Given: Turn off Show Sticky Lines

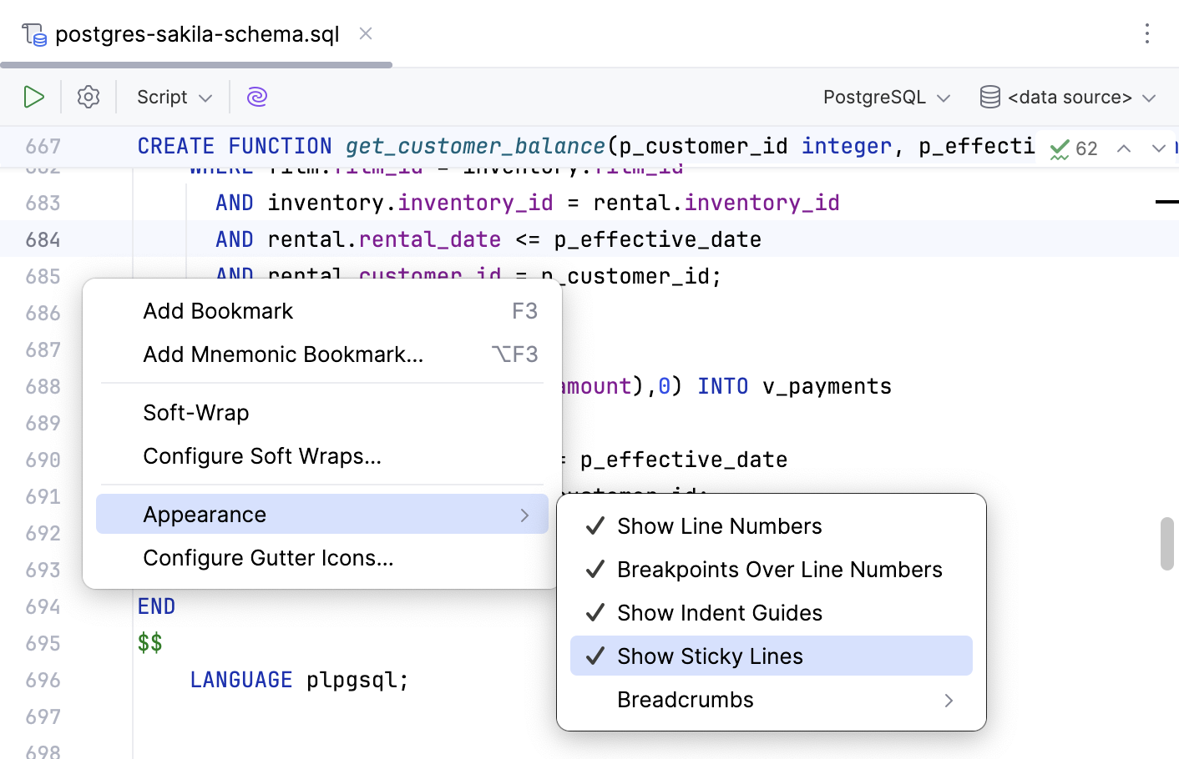Looking at the screenshot, I should (710, 656).
